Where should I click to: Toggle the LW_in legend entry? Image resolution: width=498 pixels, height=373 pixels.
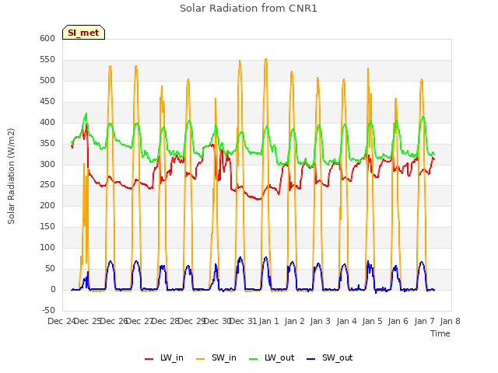[x=164, y=358]
